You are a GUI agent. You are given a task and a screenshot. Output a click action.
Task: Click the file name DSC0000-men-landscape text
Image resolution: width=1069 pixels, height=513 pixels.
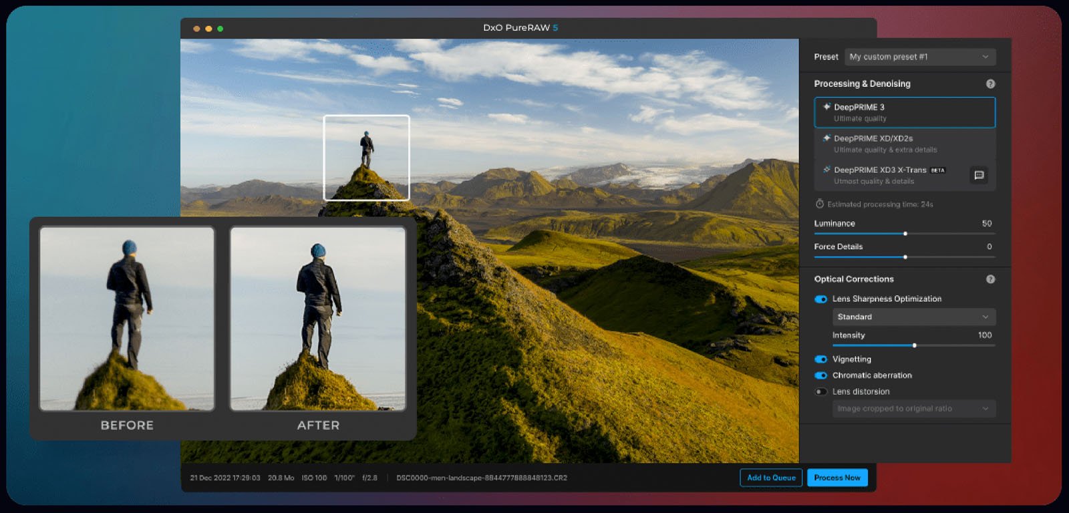pyautogui.click(x=482, y=478)
